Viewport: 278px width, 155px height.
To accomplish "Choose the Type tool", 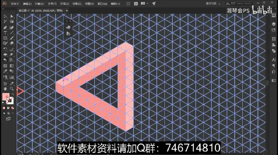I will coord(5,33).
